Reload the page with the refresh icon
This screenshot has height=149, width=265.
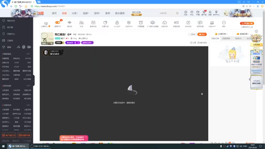[x=16, y=6]
